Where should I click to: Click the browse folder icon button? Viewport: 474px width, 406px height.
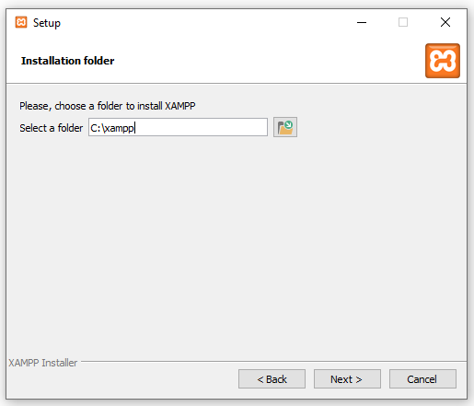pyautogui.click(x=285, y=127)
